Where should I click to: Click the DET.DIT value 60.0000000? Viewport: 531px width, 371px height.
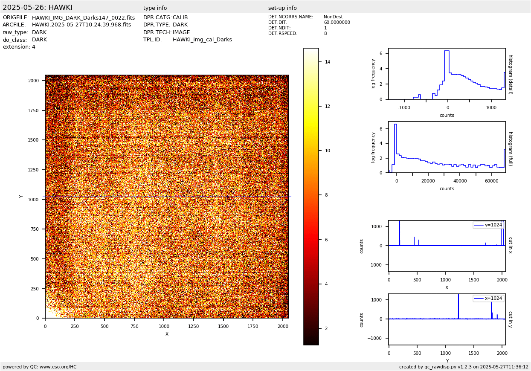click(337, 23)
